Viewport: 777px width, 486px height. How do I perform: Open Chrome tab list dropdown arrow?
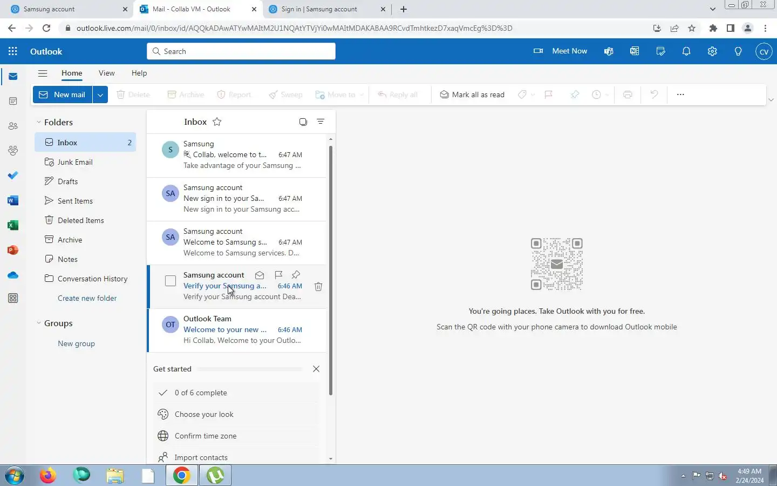click(712, 9)
